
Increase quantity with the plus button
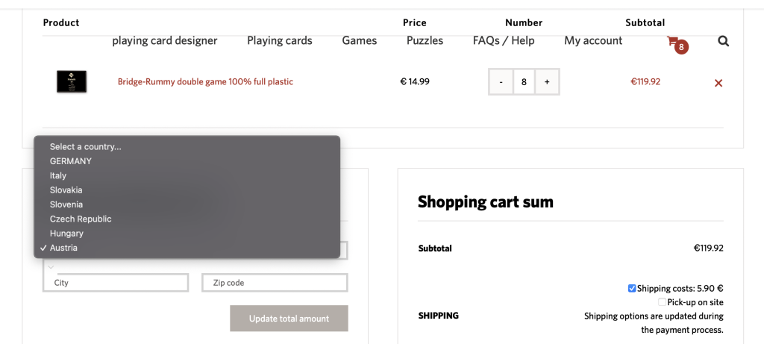pos(547,82)
